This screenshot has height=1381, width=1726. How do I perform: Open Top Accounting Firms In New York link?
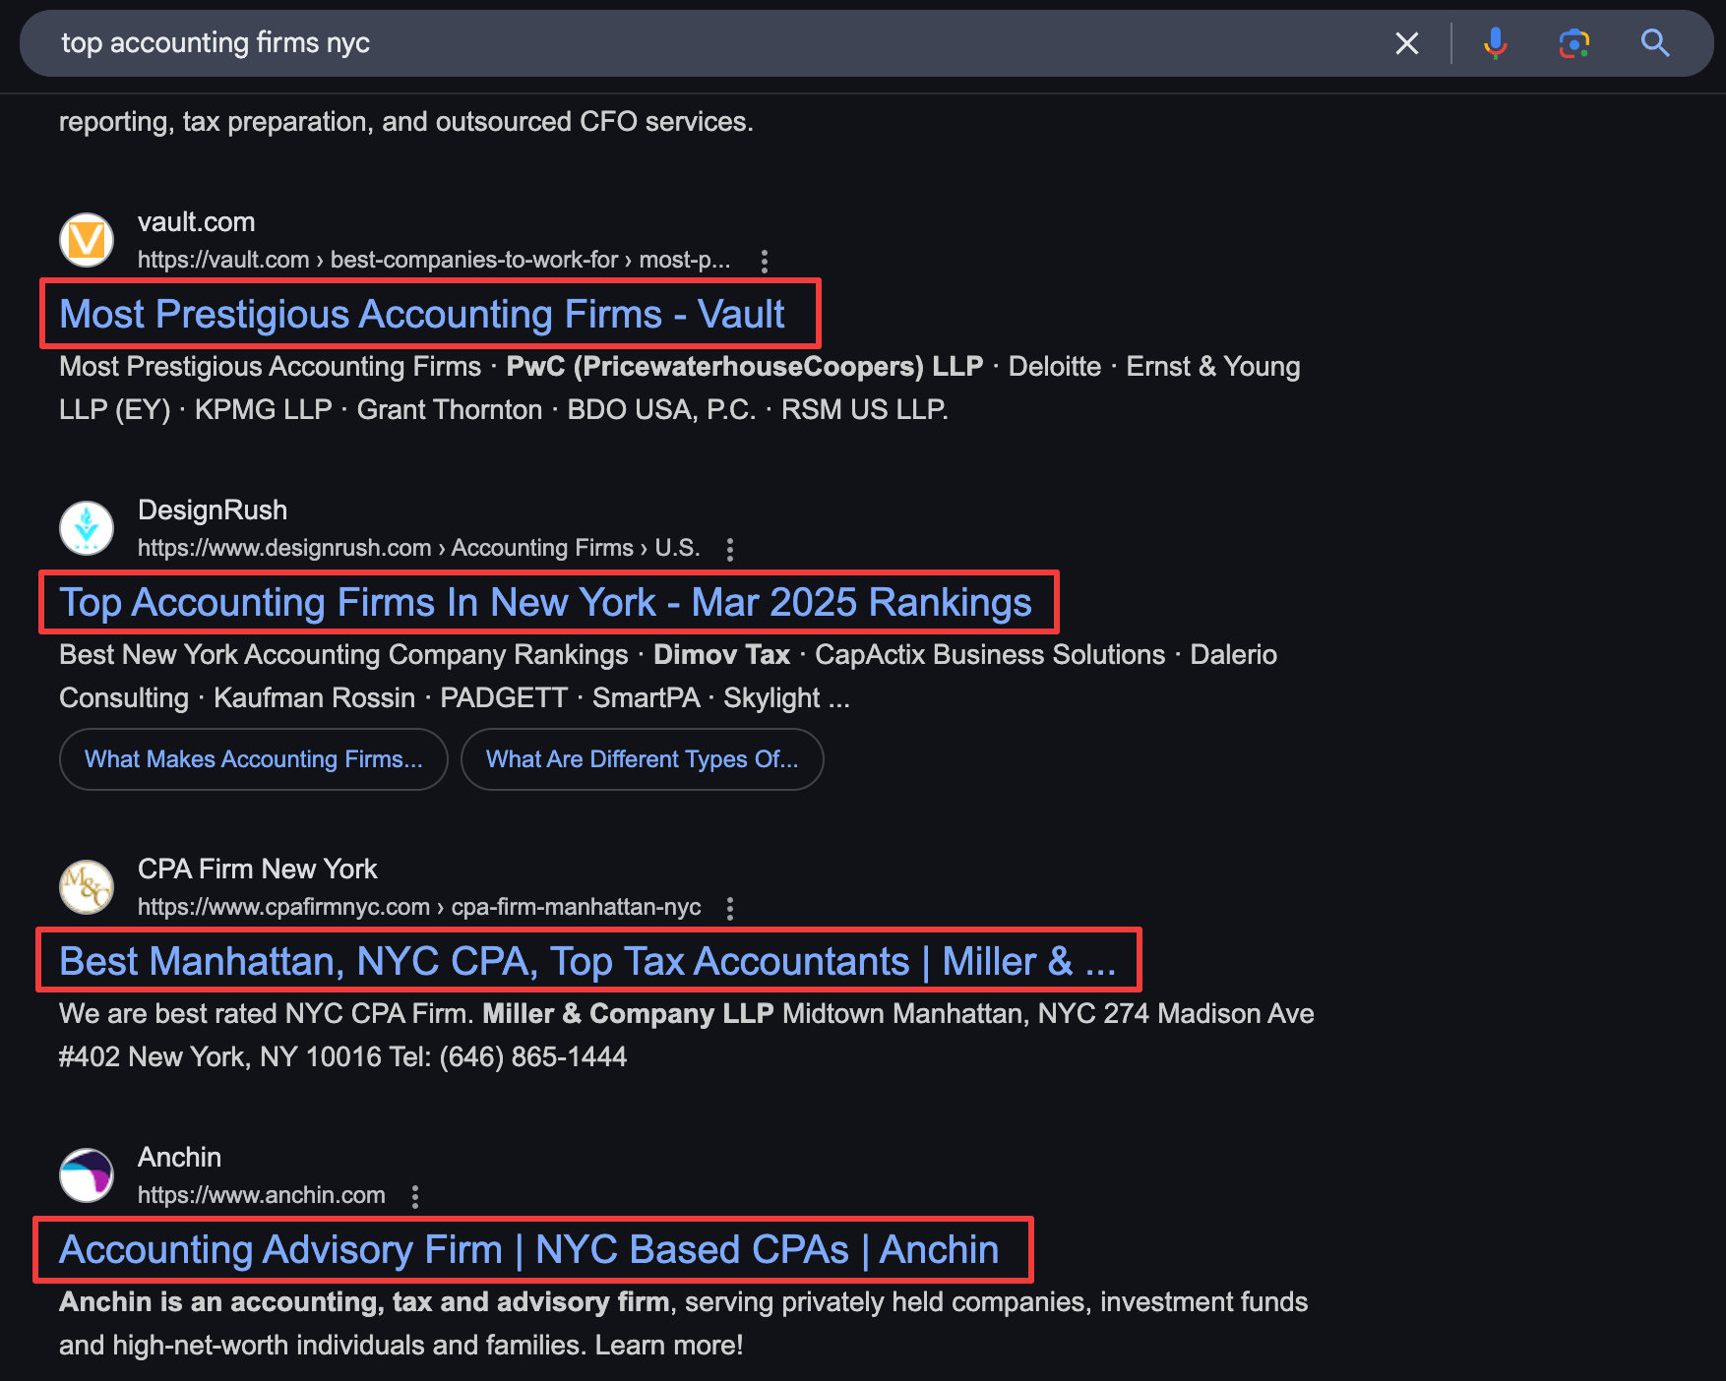tap(545, 603)
